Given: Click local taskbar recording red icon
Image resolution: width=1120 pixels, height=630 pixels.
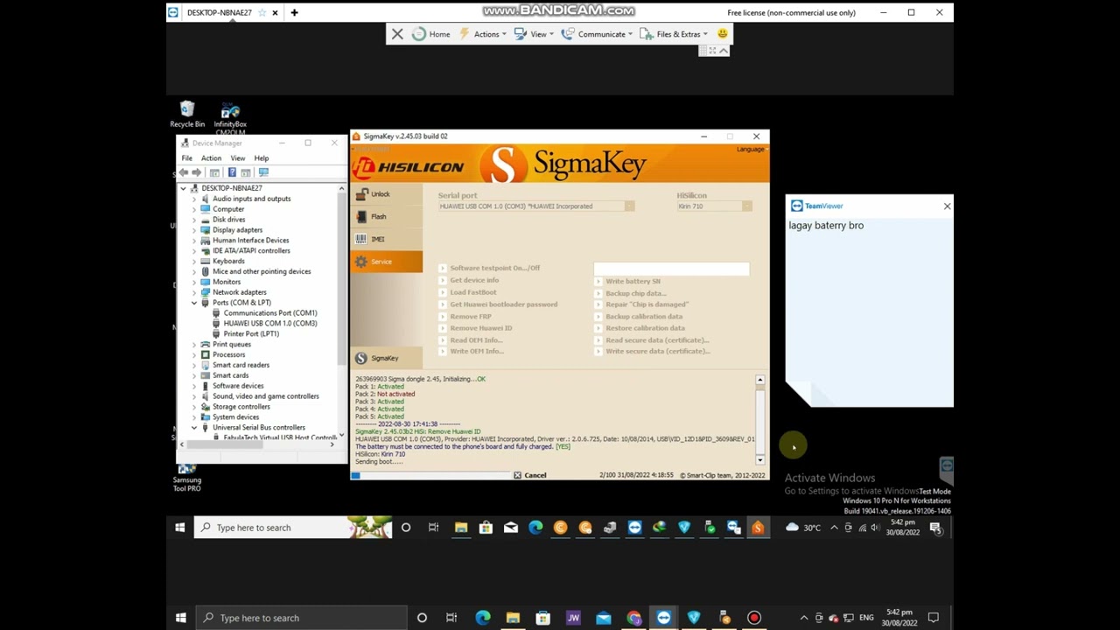Looking at the screenshot, I should pos(754,618).
